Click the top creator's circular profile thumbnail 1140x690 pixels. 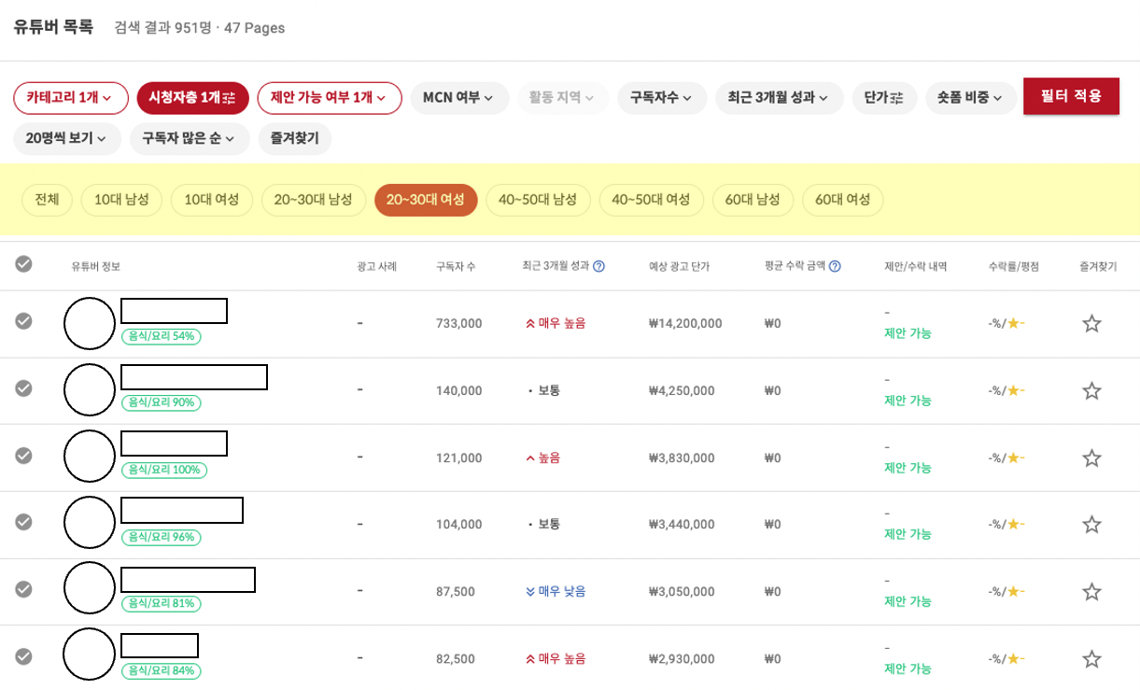coord(90,322)
